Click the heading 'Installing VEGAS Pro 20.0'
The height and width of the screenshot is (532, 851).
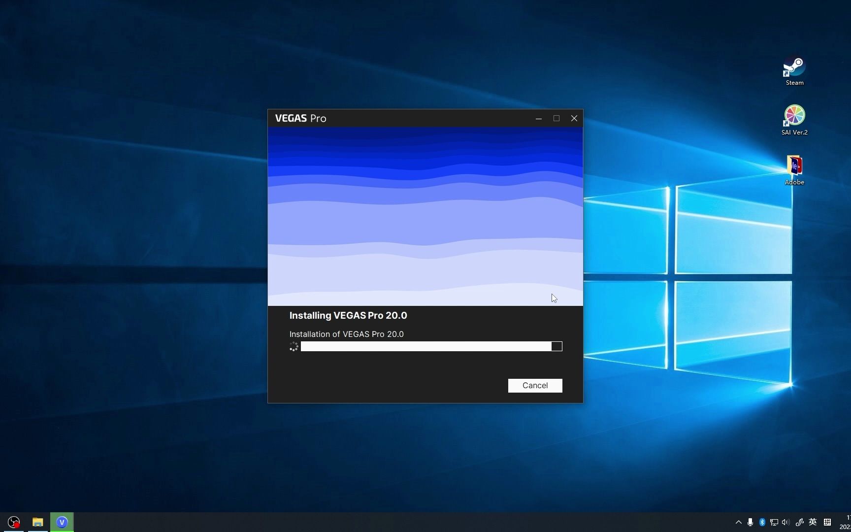pos(348,315)
